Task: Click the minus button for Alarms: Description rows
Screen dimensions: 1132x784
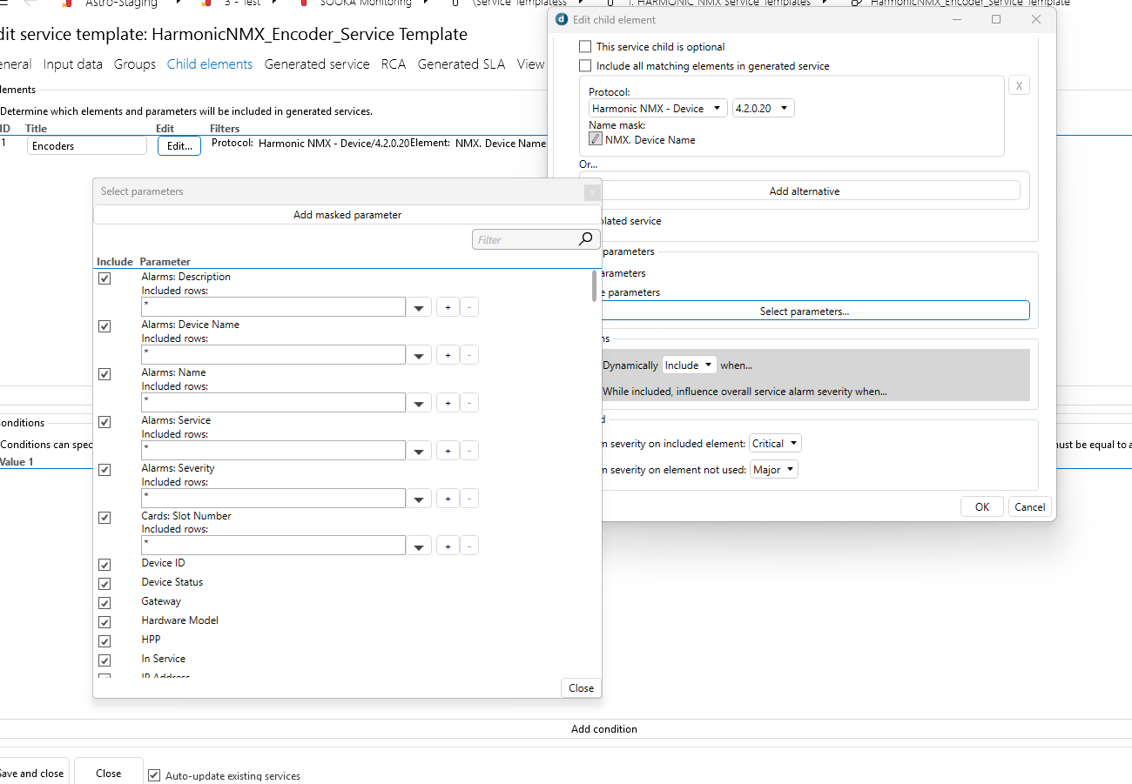Action: point(469,307)
